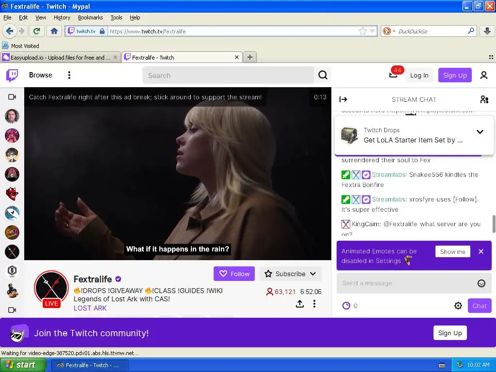Screen dimensions: 496x372
Task: Open the crossed swords avatar channel in sidebar
Action: pyautogui.click(x=12, y=252)
